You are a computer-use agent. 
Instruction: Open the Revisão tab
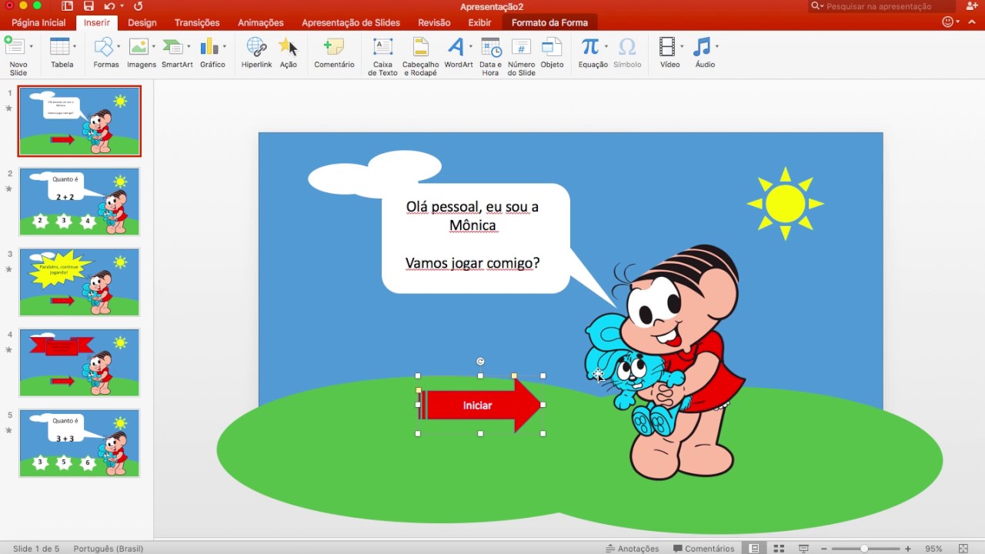[434, 22]
